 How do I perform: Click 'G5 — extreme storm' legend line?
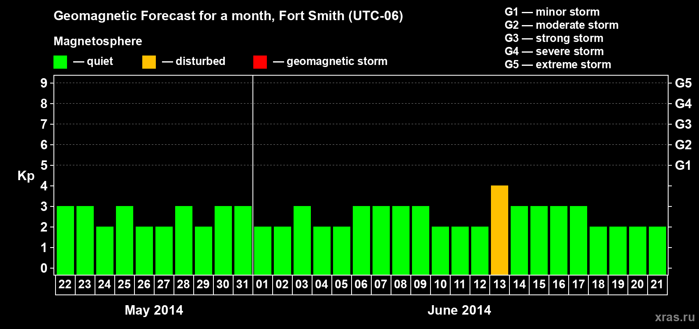(558, 65)
